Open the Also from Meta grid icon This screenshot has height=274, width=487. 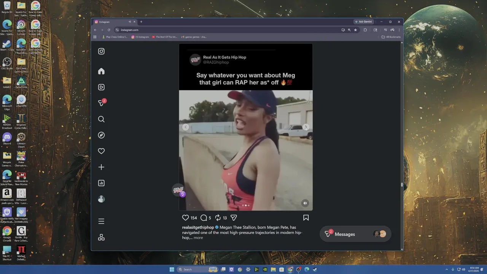[101, 237]
